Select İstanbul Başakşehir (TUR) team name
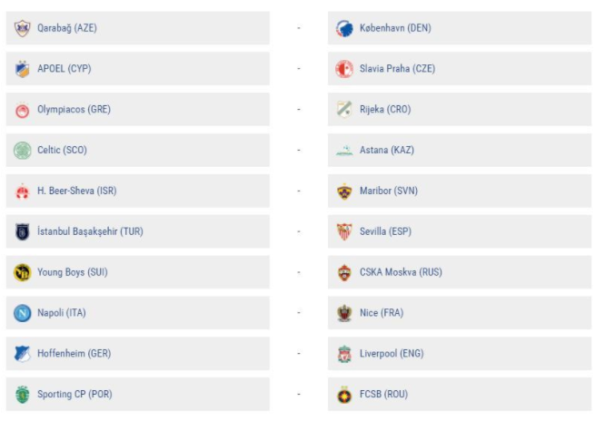The image size is (605, 421). pos(90,231)
